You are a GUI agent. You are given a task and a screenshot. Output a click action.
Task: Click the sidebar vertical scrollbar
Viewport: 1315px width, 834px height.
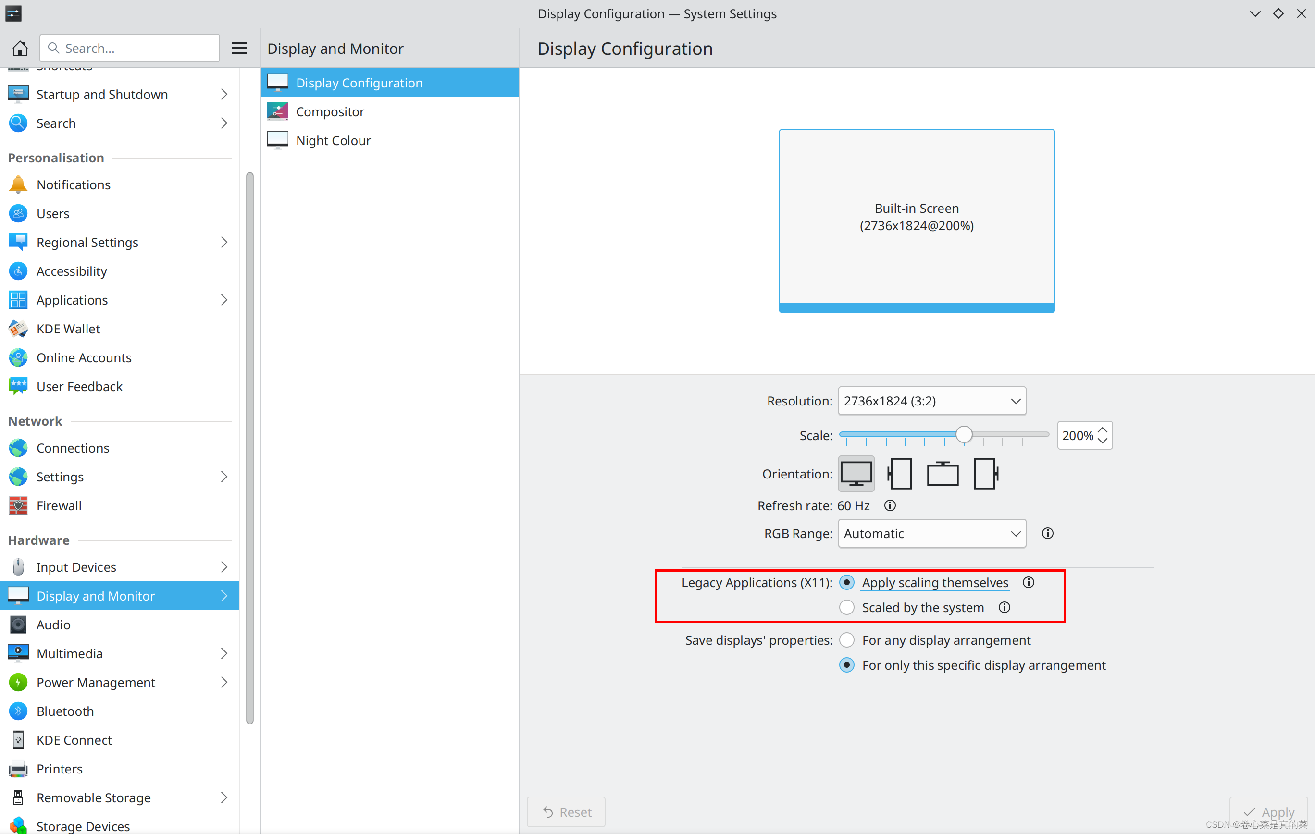[249, 448]
